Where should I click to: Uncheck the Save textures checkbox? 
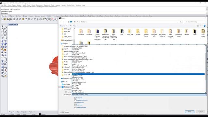point(75,103)
